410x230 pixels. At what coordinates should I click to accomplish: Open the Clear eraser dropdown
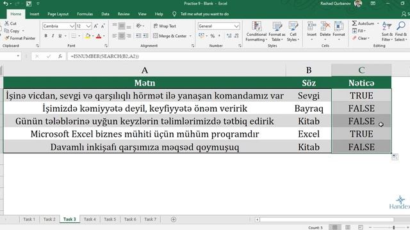(361, 38)
